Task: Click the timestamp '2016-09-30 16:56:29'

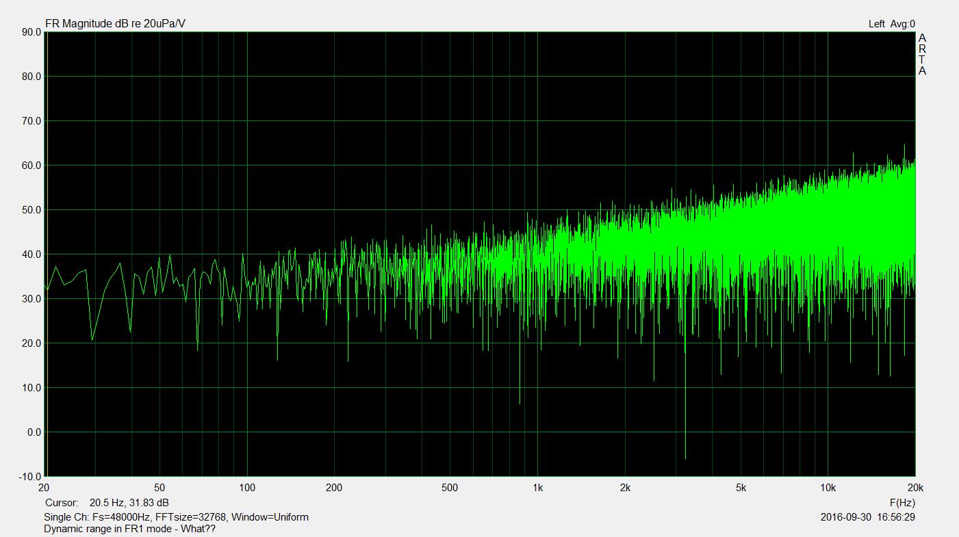Action: click(868, 517)
